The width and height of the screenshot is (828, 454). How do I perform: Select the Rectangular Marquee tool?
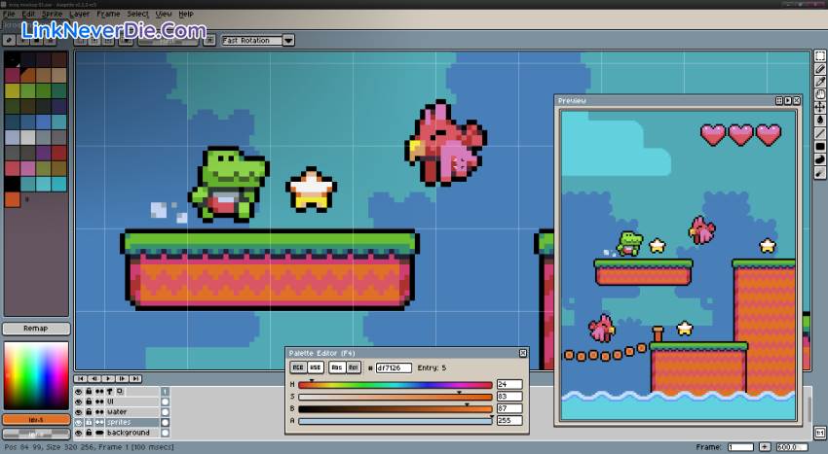coord(819,56)
